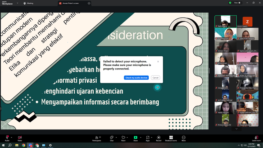Open the Windows Start menu
The height and width of the screenshot is (148, 263).
[x=3, y=145]
